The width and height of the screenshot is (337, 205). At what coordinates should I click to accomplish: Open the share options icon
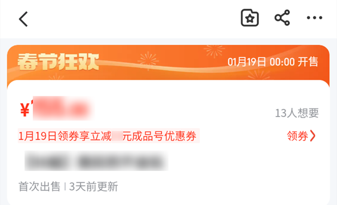click(x=282, y=18)
